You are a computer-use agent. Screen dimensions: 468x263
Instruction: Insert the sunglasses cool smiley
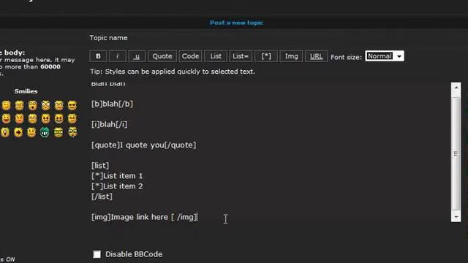[x=72, y=105]
